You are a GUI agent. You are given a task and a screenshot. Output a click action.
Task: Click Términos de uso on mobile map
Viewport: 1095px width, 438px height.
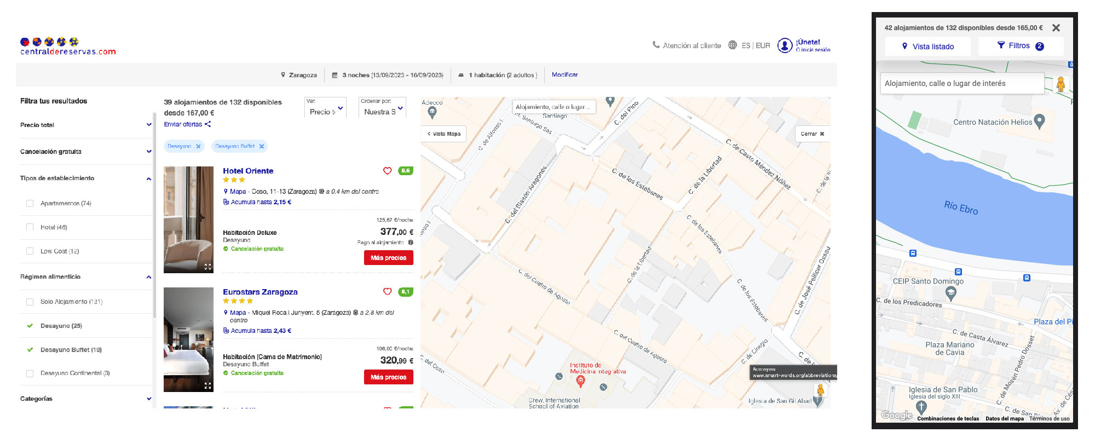tap(1050, 419)
